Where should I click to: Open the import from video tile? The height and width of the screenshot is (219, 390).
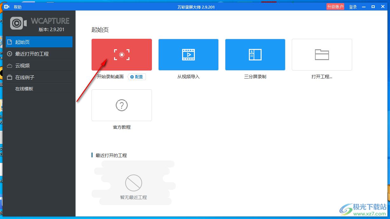pyautogui.click(x=188, y=55)
